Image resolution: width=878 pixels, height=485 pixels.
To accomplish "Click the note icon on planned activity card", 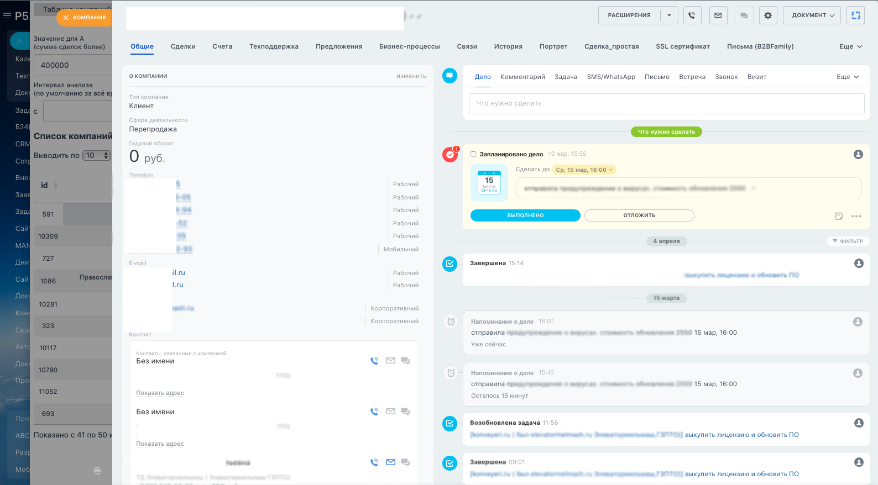I will 839,216.
